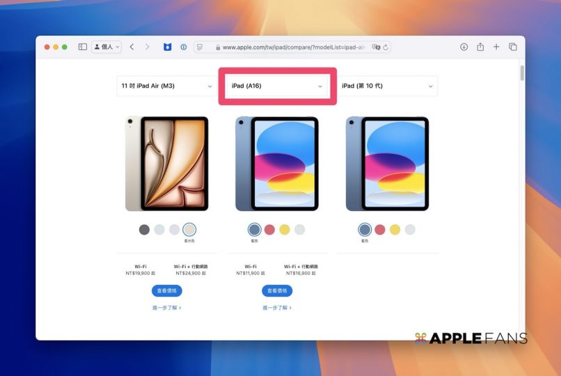The height and width of the screenshot is (376, 561).
Task: Open the downloads icon in toolbar
Action: tap(464, 47)
